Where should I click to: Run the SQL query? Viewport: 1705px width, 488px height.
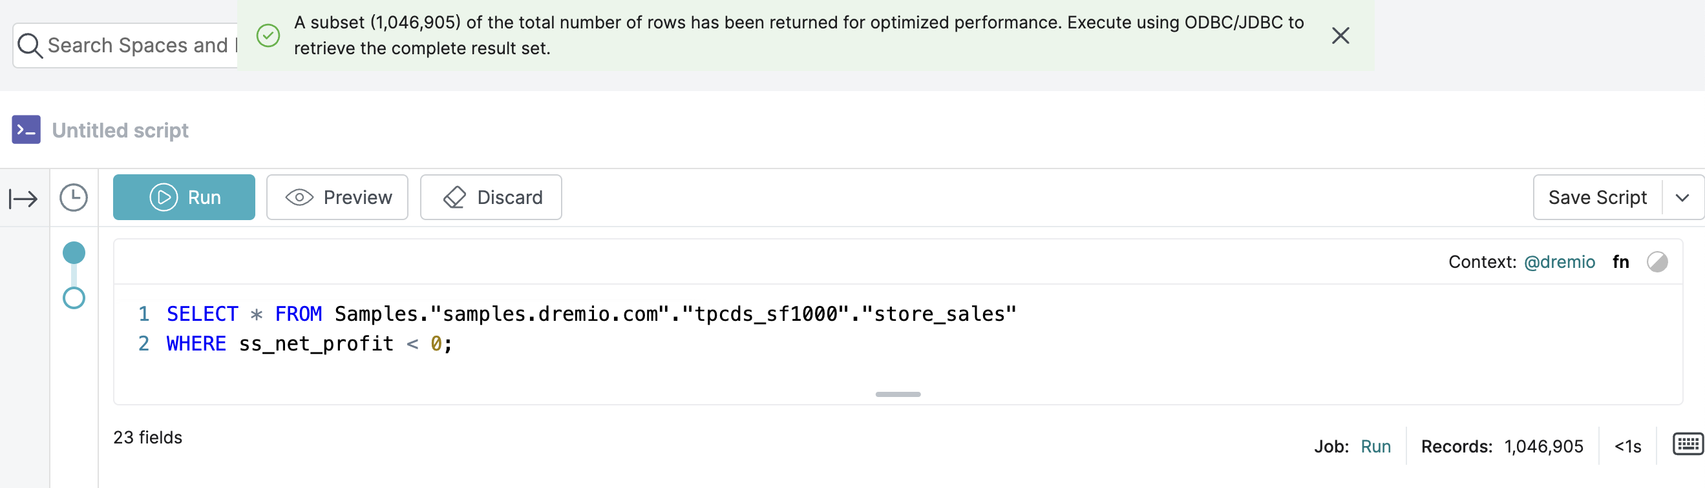[184, 197]
